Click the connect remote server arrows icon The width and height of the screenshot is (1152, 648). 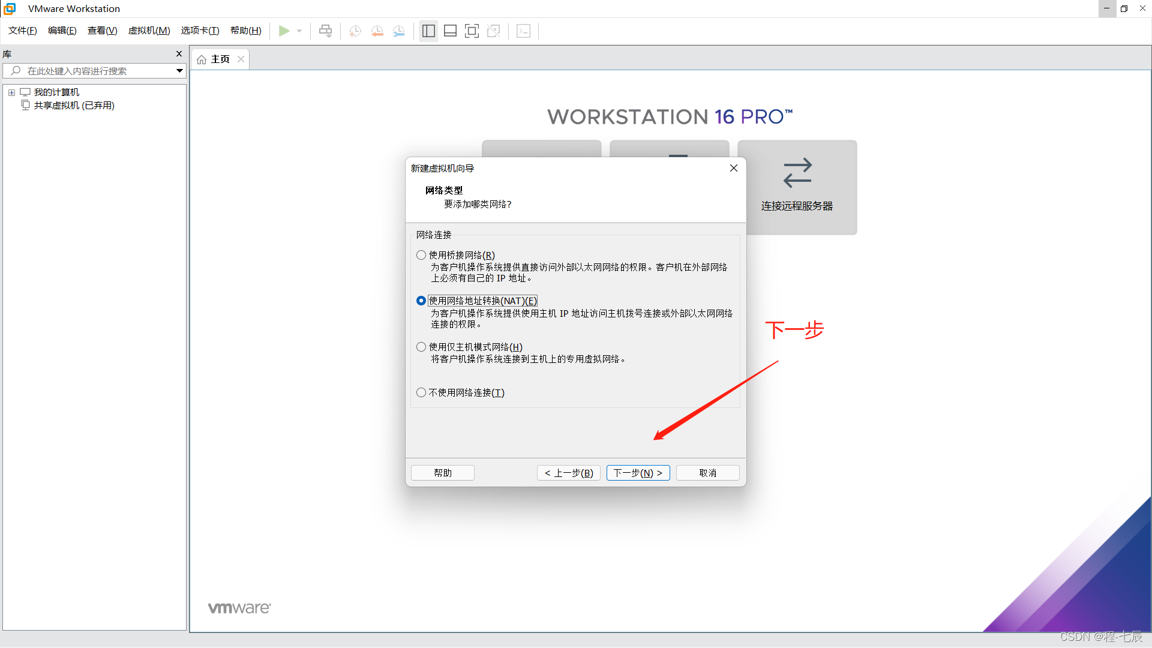[x=797, y=173]
